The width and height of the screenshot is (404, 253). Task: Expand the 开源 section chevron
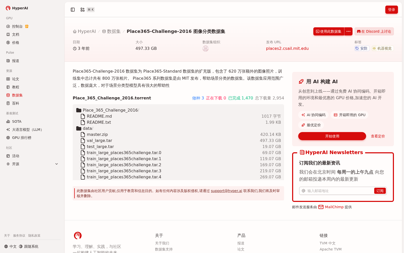coord(57,164)
